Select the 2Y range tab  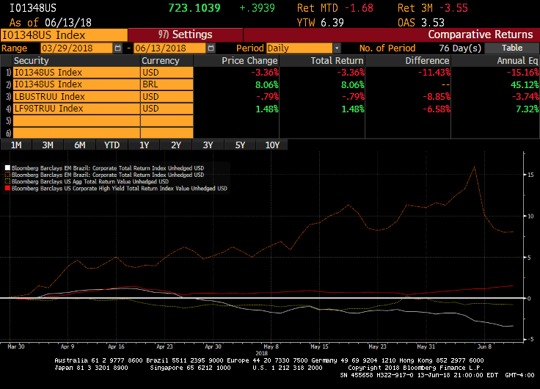tap(176, 145)
